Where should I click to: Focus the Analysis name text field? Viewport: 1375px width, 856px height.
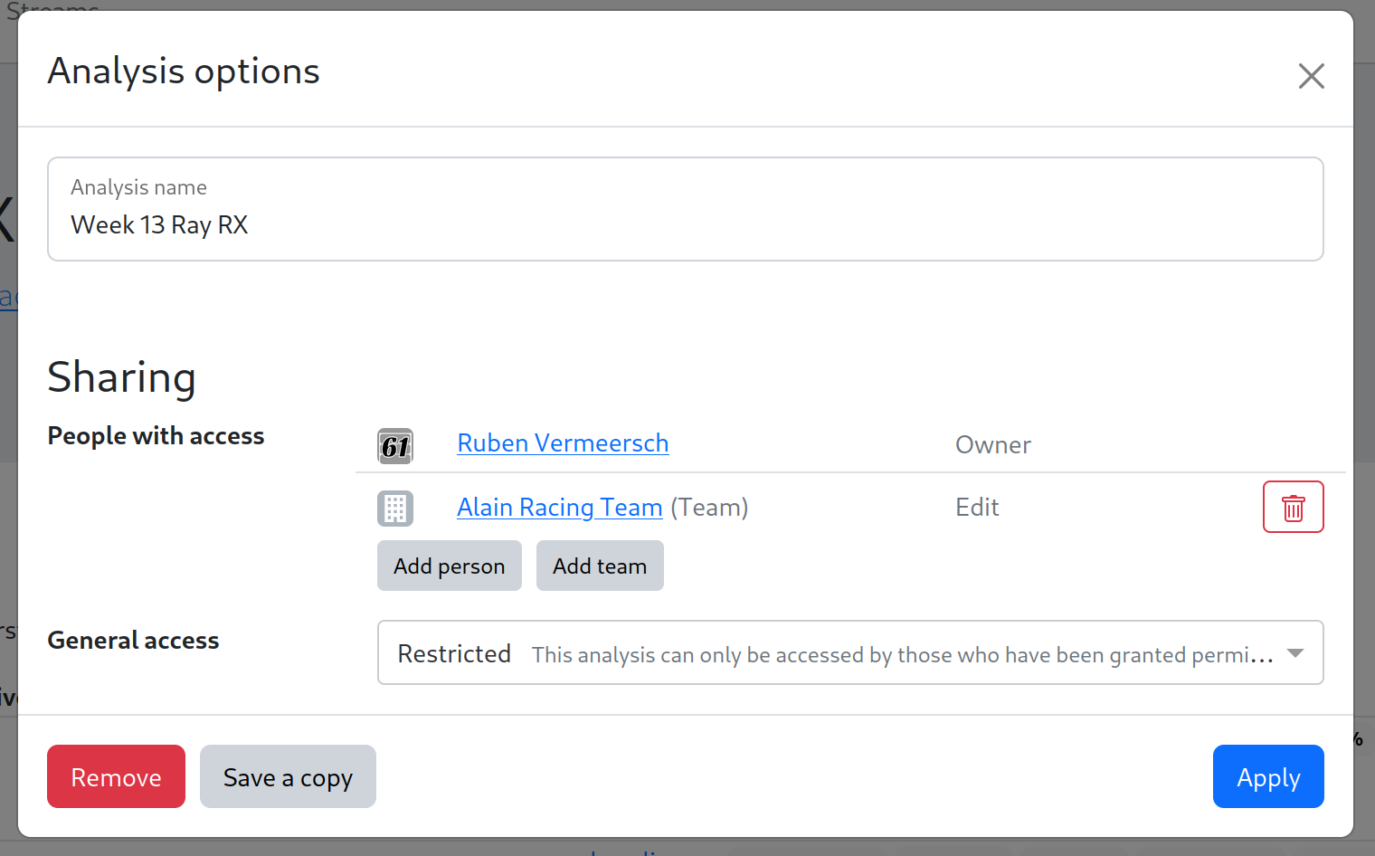tap(685, 224)
